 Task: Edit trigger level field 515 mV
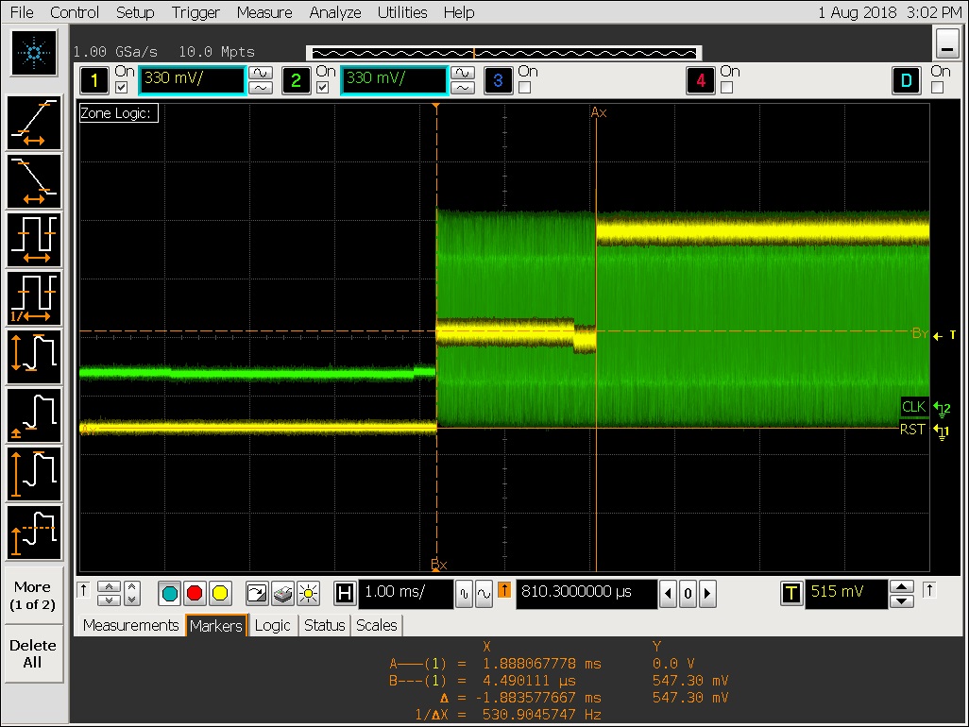(845, 594)
